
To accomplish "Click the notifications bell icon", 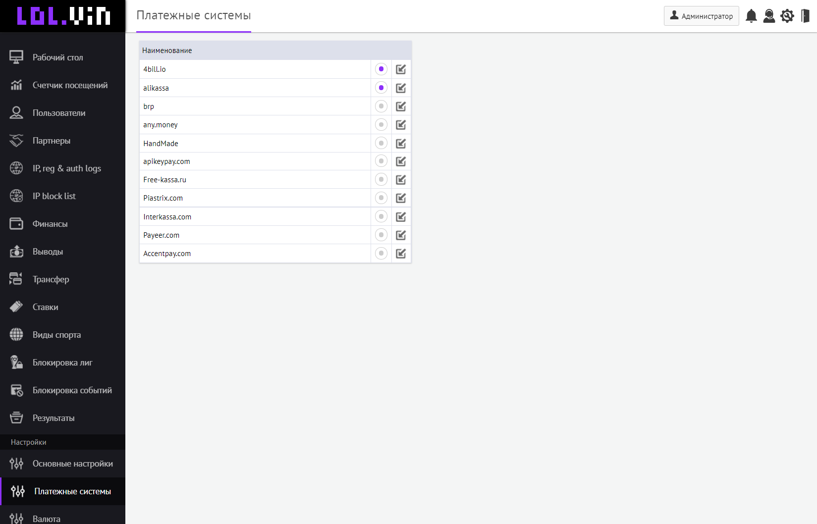I will click(x=751, y=16).
